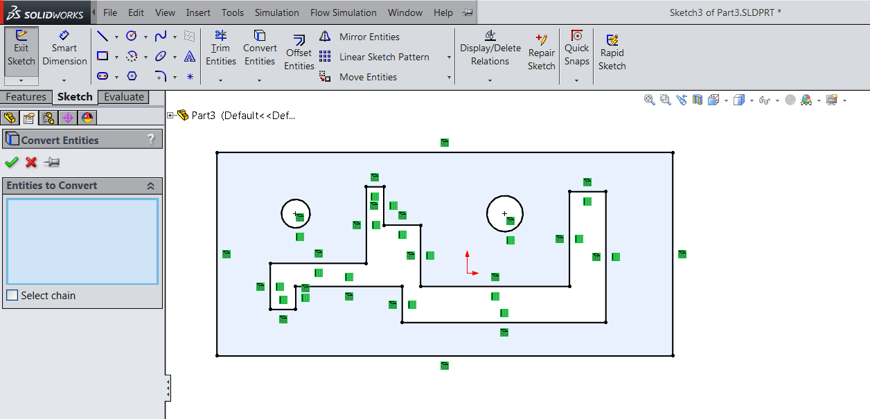Select the Line sketch tool
The image size is (870, 419).
pyautogui.click(x=103, y=37)
